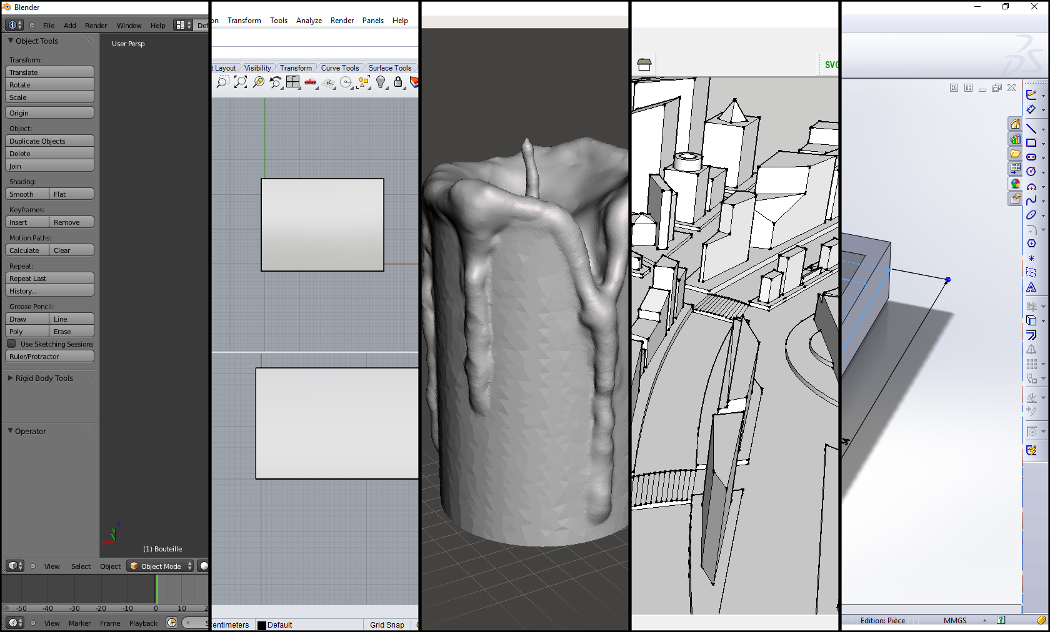Open the Appearances color ball tab in SolidWorks
1050x632 pixels.
click(1015, 184)
